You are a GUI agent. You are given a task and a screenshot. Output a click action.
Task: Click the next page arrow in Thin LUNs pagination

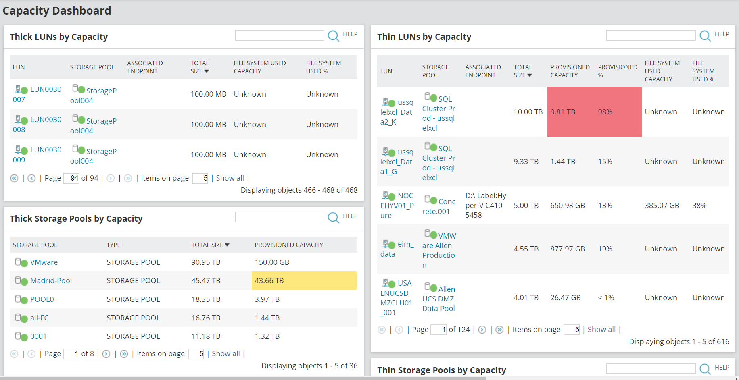[482, 329]
